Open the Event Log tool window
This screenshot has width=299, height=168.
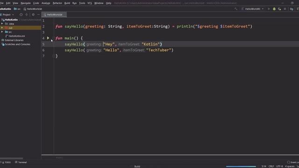293,162
